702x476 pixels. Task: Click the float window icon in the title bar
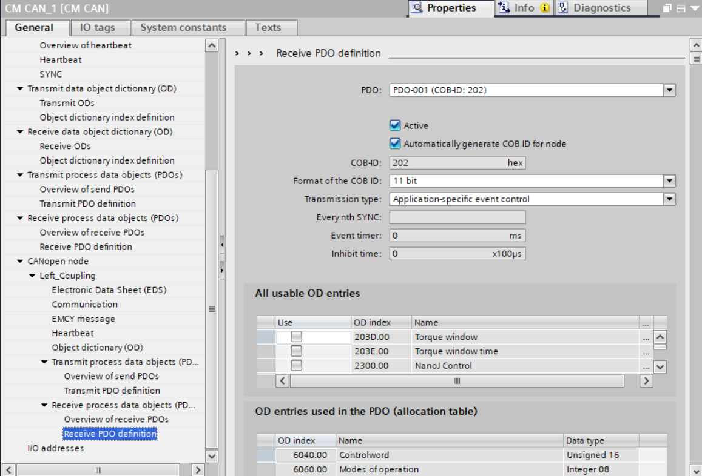667,8
